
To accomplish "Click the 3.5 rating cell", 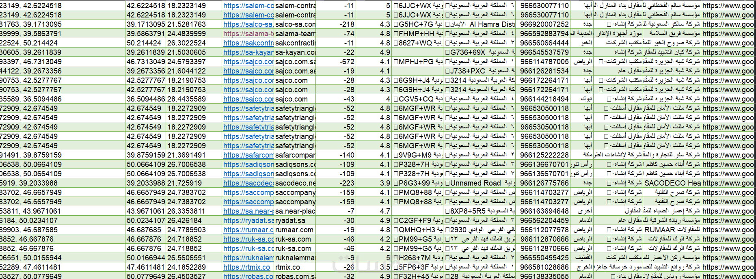I will coord(374,267).
